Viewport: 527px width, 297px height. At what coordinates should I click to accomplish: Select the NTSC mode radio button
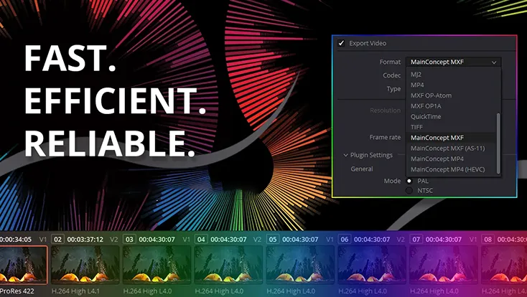tap(409, 191)
